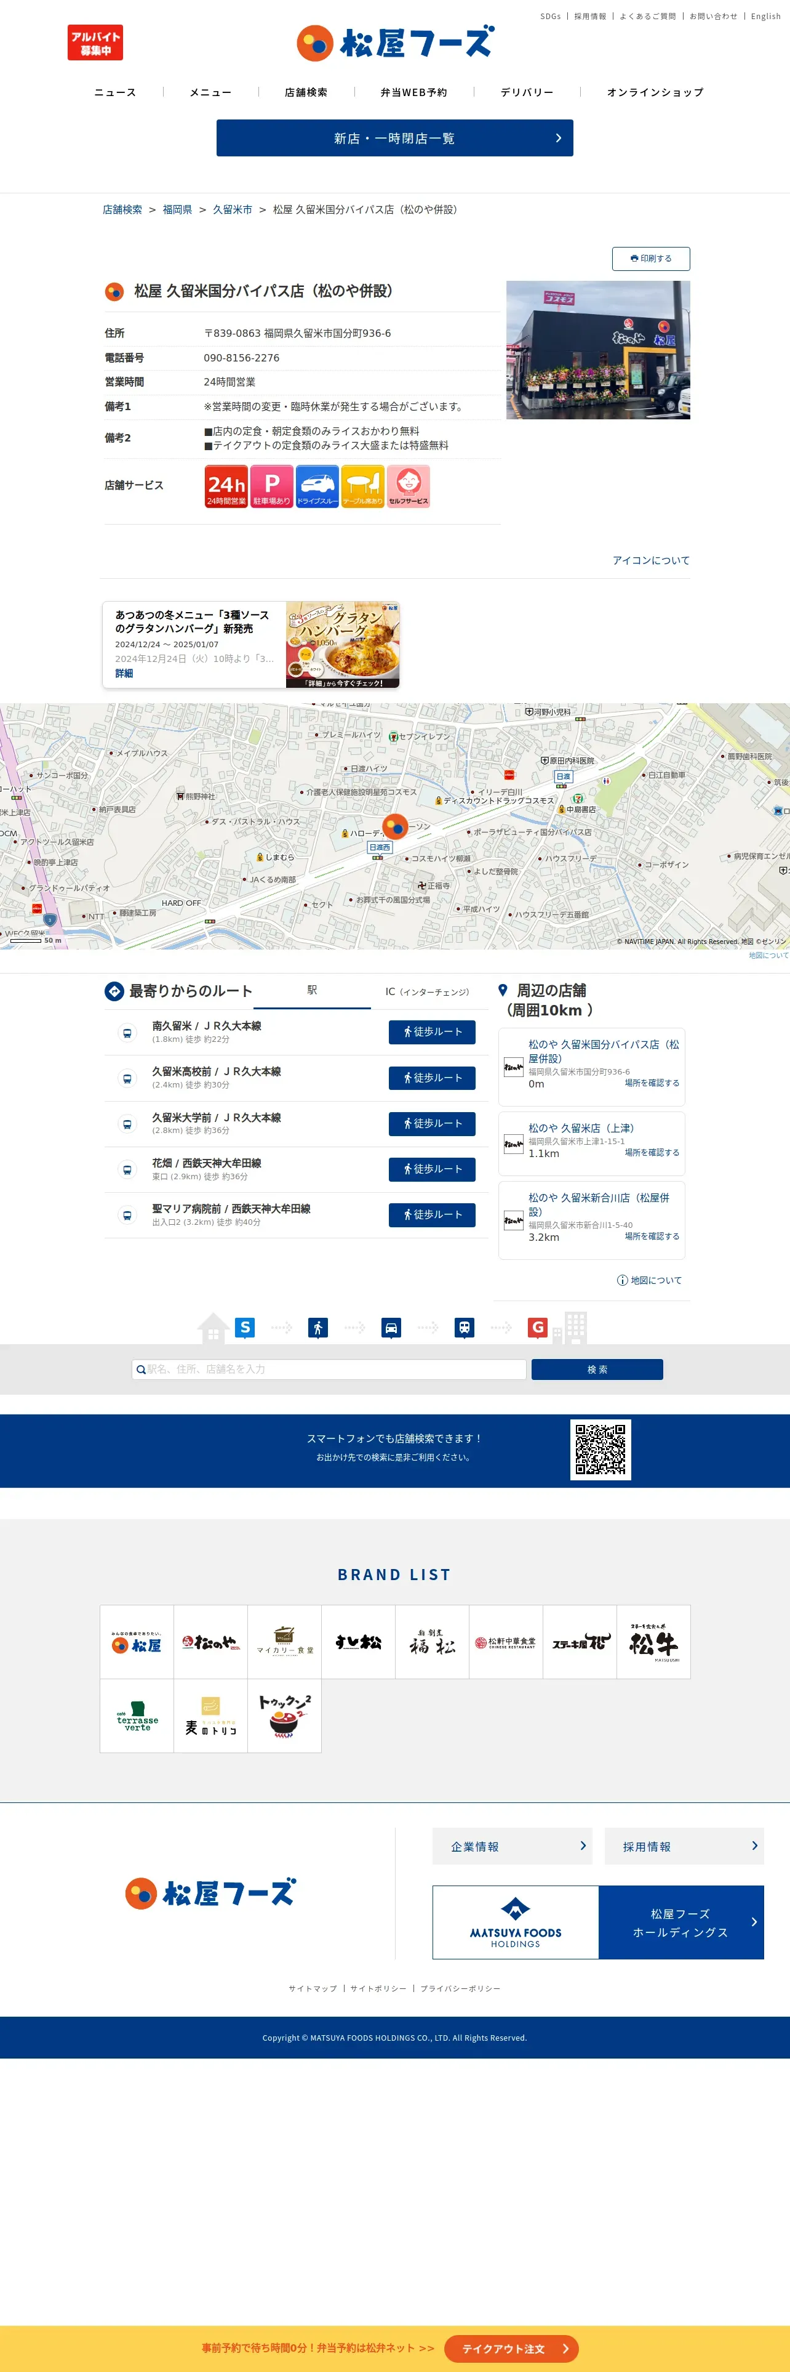The image size is (790, 2372).
Task: Switch to the 駅 route tab
Action: point(312,991)
